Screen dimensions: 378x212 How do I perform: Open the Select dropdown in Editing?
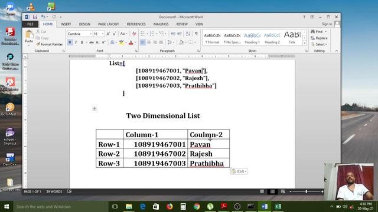[x=319, y=44]
